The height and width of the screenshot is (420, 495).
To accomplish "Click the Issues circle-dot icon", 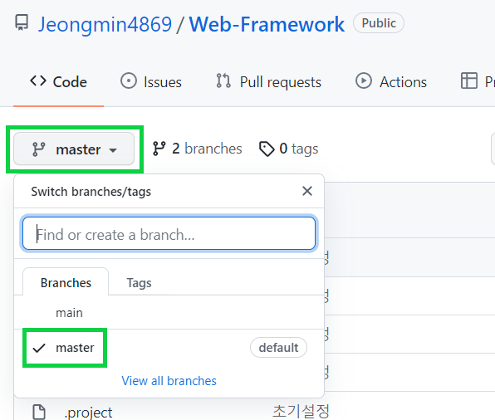I will point(129,81).
